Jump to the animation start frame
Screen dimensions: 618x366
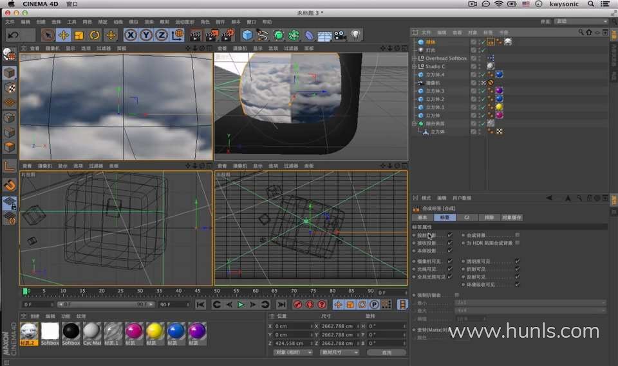[201, 304]
